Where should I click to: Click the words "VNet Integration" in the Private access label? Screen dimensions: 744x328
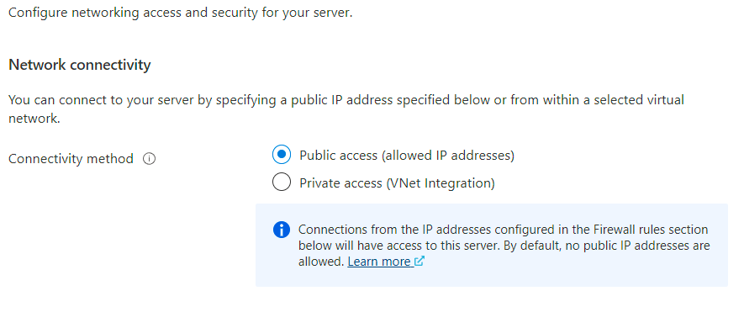(x=441, y=183)
